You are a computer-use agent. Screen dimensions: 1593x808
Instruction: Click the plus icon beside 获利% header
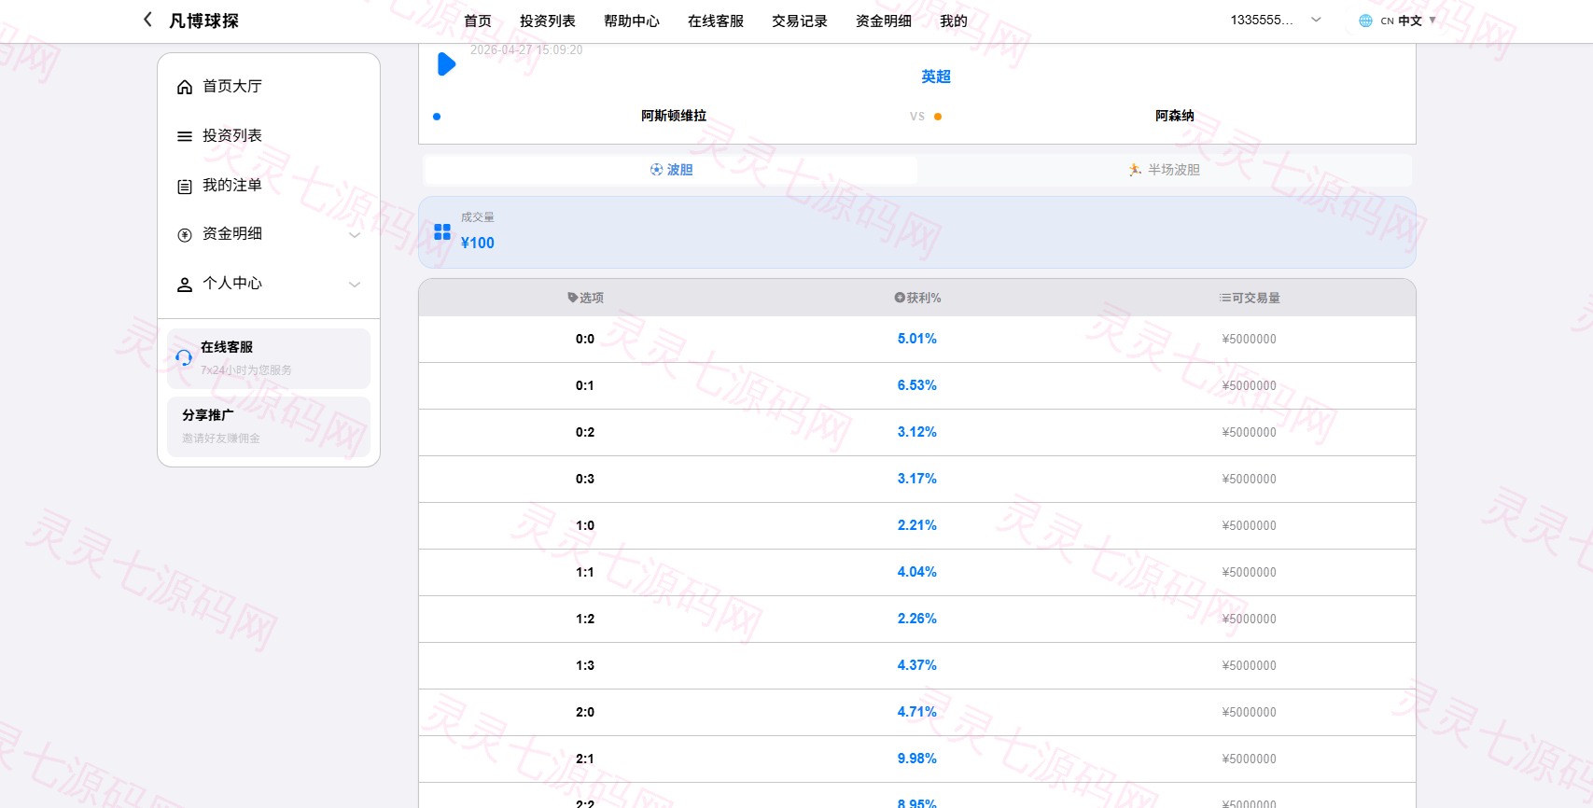[x=900, y=298]
